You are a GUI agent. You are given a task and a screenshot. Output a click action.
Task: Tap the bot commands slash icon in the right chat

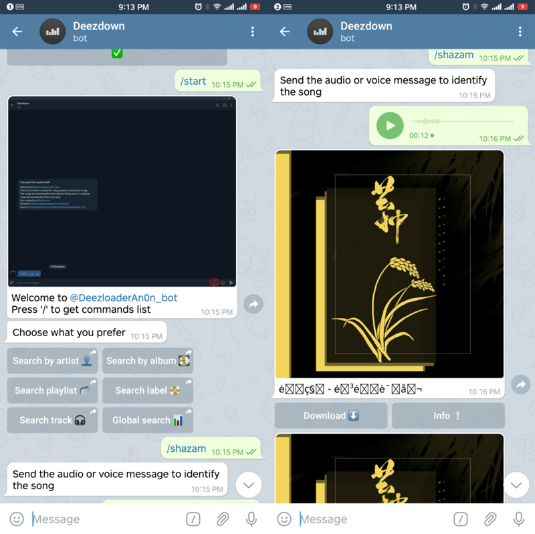461,519
